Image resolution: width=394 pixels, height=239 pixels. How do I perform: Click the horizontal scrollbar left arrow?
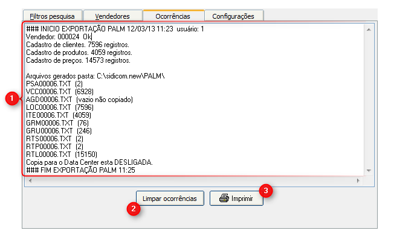click(x=30, y=180)
